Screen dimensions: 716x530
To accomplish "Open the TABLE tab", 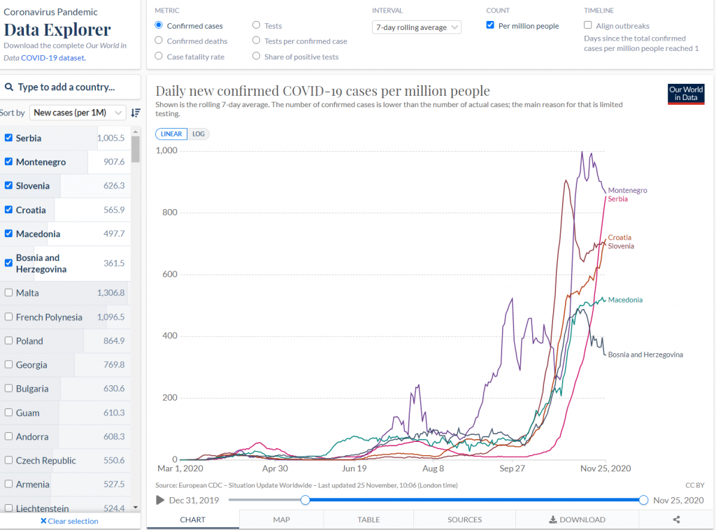I will [368, 520].
